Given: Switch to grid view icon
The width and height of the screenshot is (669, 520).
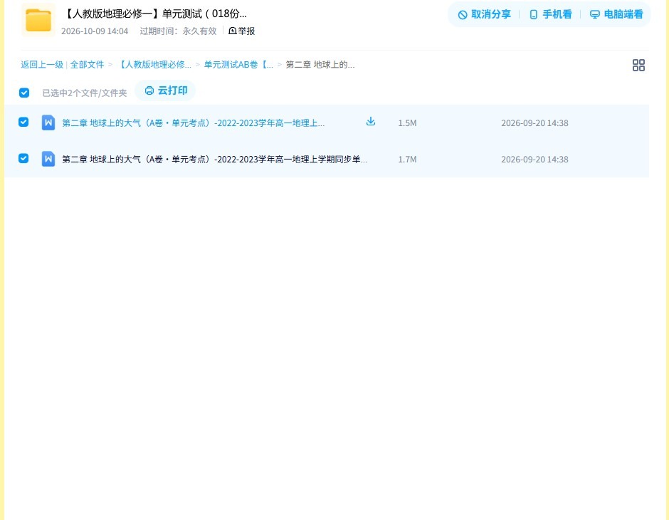Looking at the screenshot, I should 638,65.
